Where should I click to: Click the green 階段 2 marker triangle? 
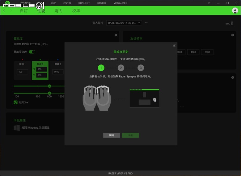click(40, 59)
